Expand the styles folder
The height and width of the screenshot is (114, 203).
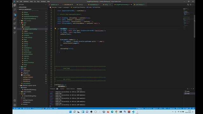[25, 69]
